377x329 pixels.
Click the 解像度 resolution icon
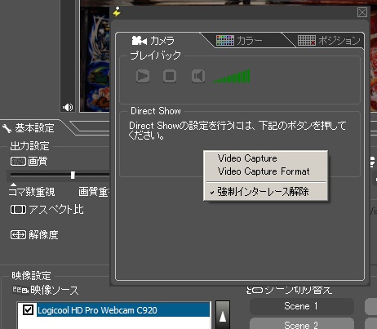coord(18,235)
